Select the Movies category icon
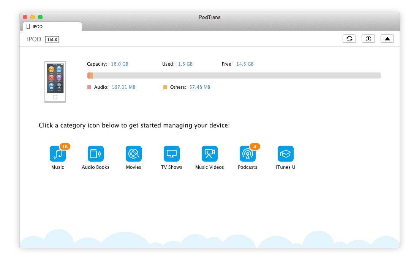 (133, 154)
